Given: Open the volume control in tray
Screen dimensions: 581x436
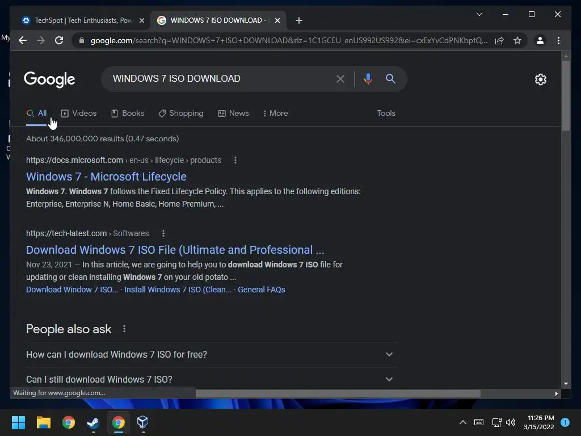Looking at the screenshot, I should pos(511,422).
